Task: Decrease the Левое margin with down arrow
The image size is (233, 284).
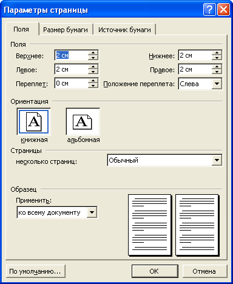Action: (93, 72)
